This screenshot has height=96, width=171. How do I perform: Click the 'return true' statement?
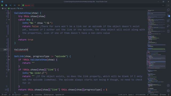[x=26, y=40]
